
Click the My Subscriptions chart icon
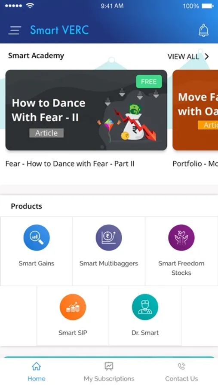point(109,366)
